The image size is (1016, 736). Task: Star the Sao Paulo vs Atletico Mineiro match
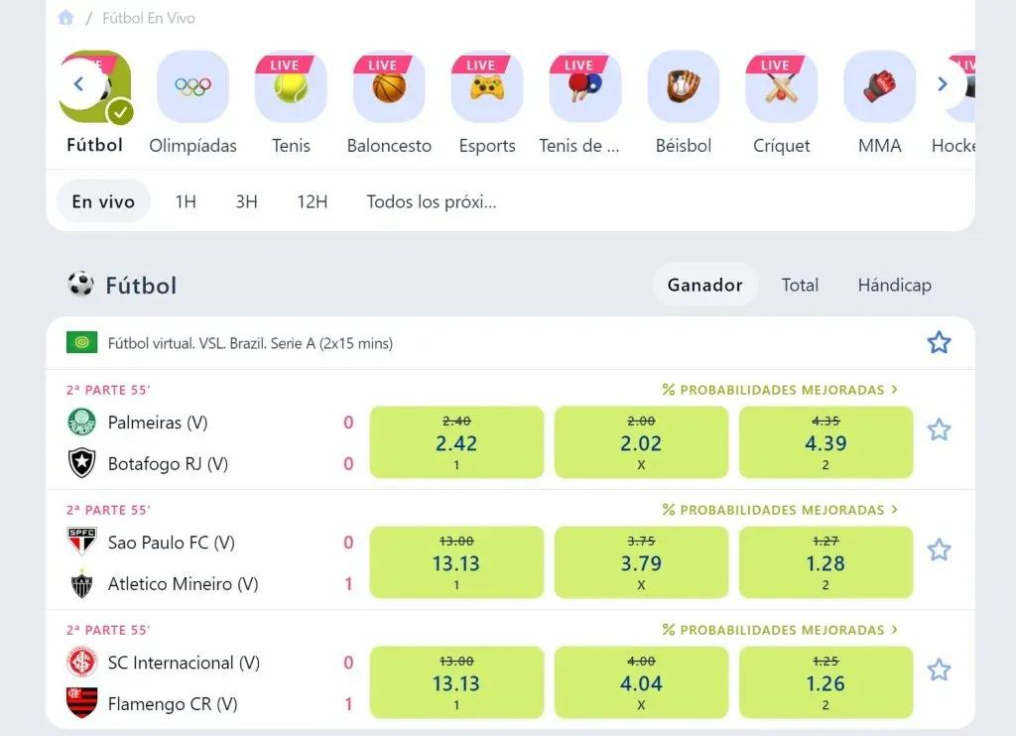click(939, 550)
